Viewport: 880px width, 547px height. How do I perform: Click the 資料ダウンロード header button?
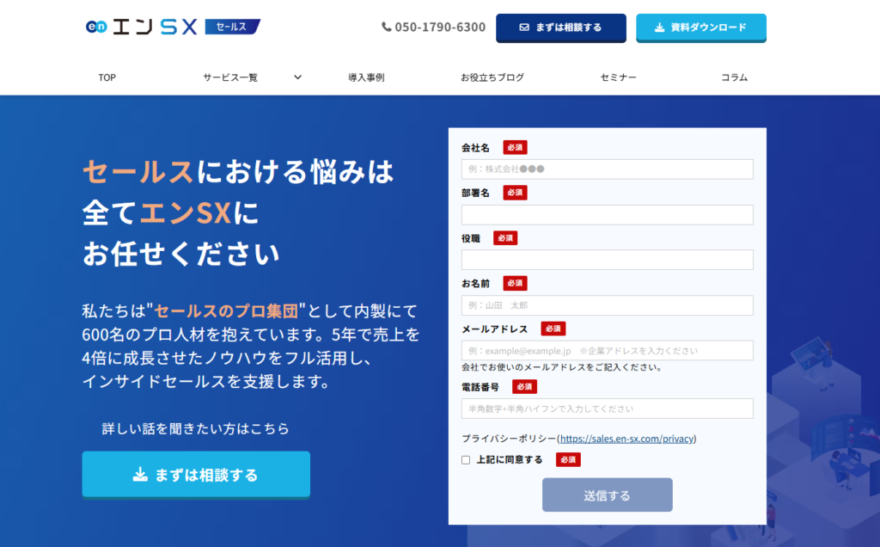(701, 28)
